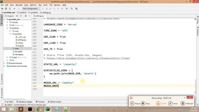
Task: Open the Code menu
Action: [26, 5]
